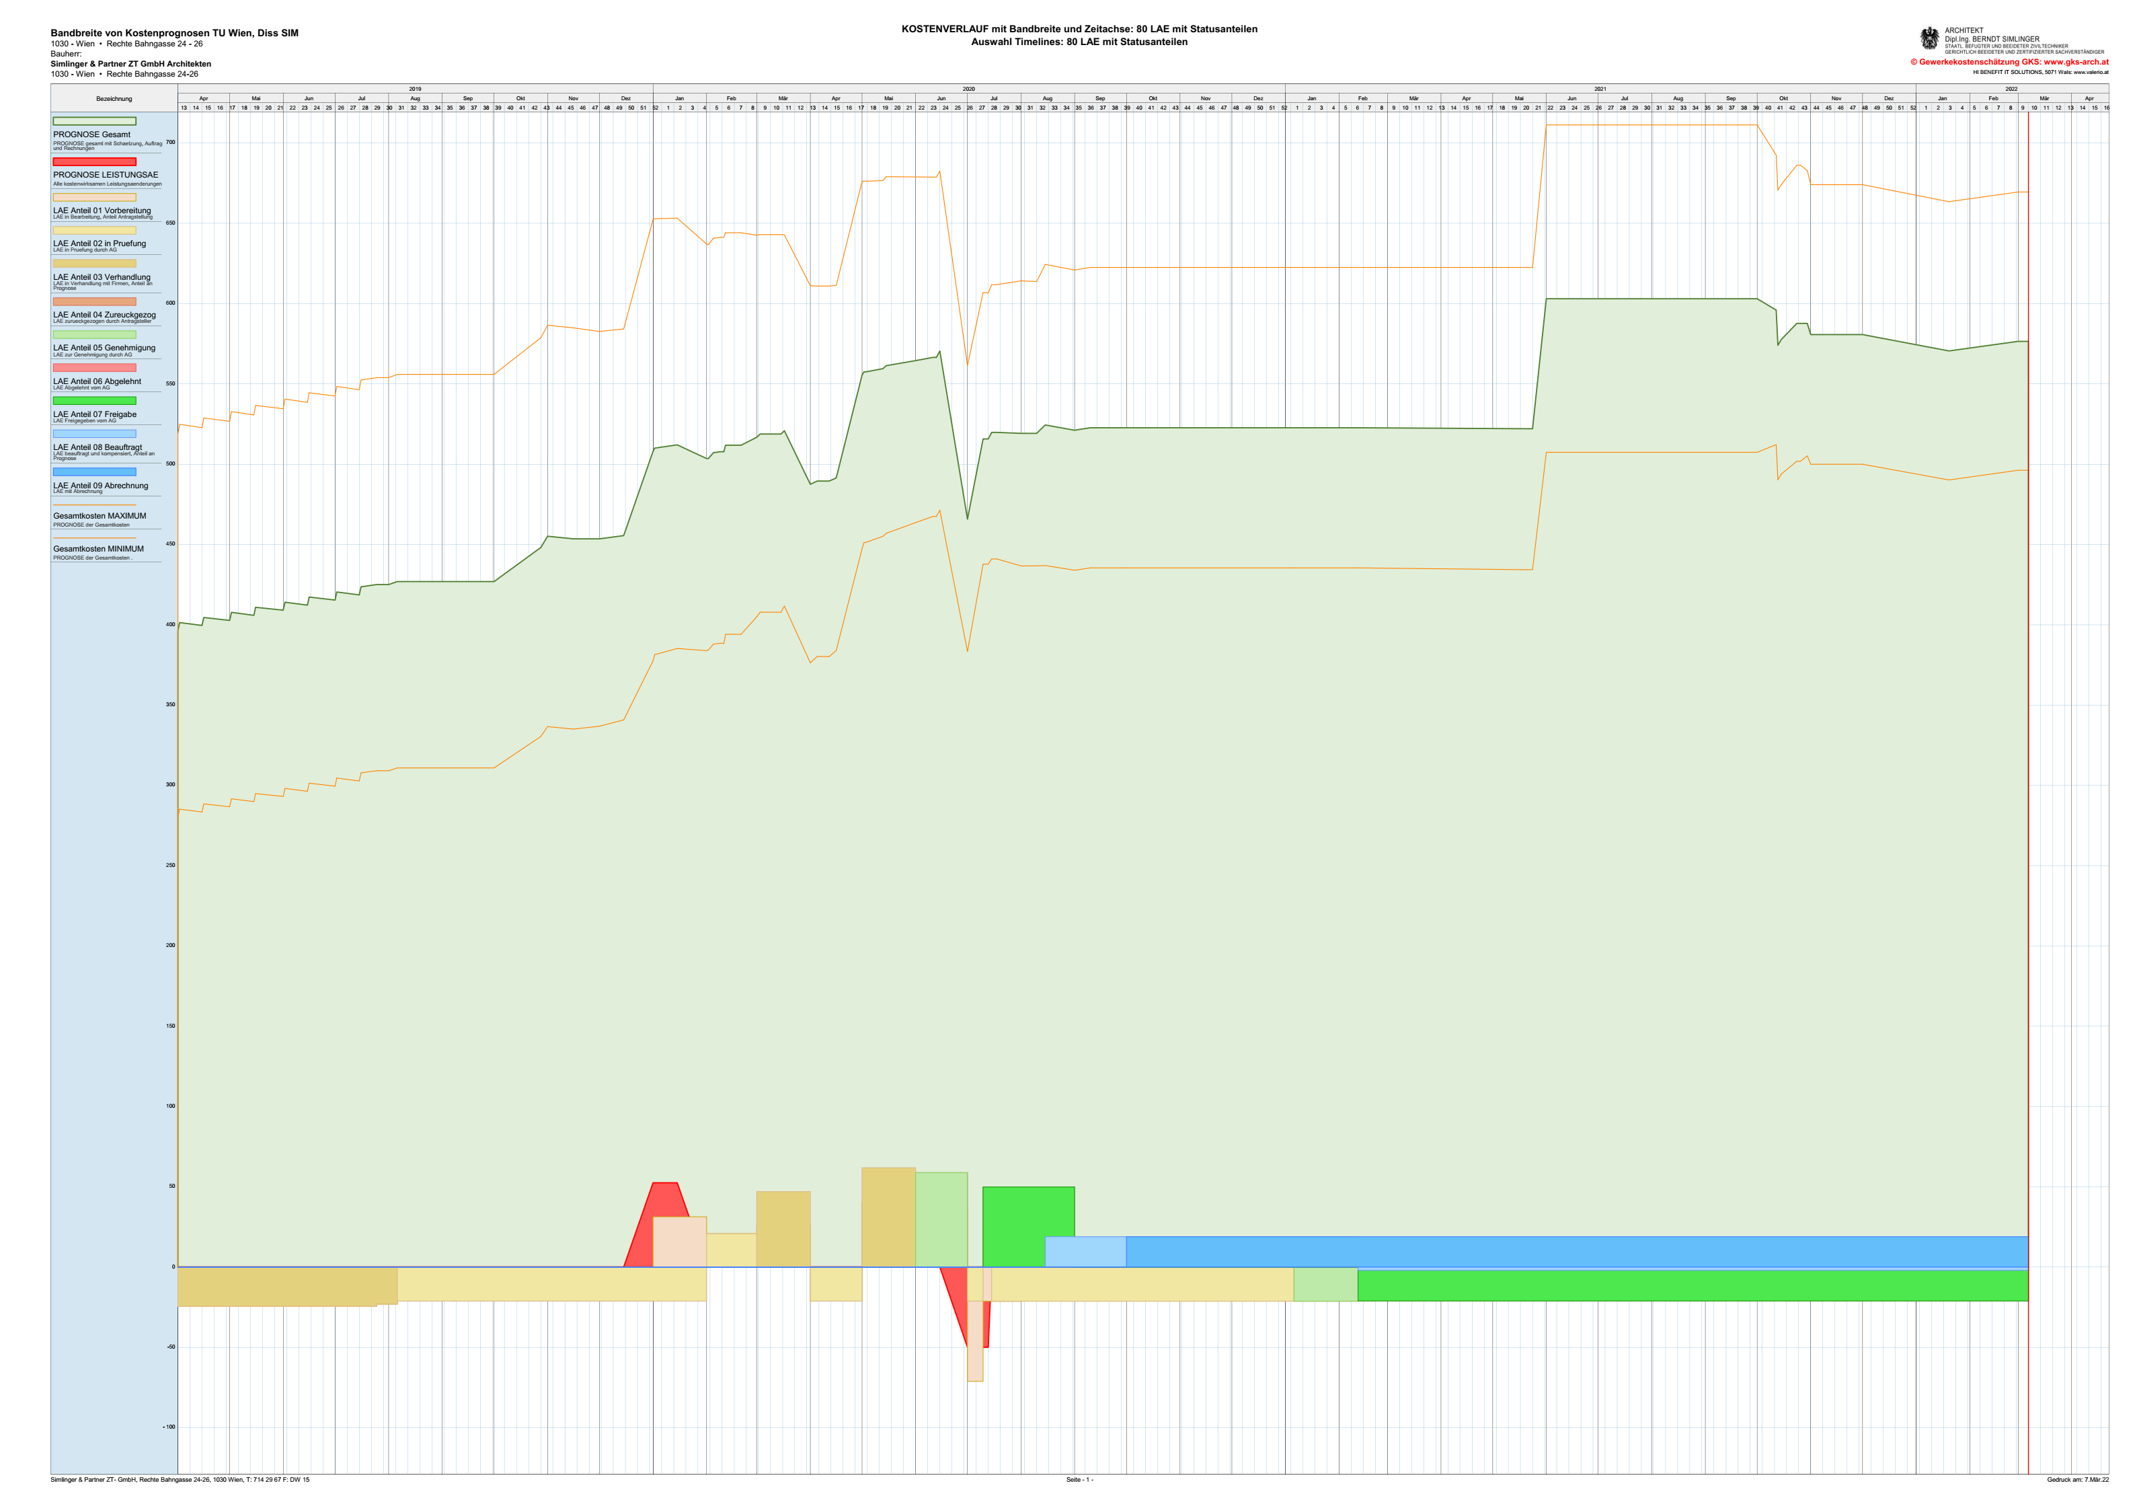Click the red current-date marker line

click(2028, 745)
